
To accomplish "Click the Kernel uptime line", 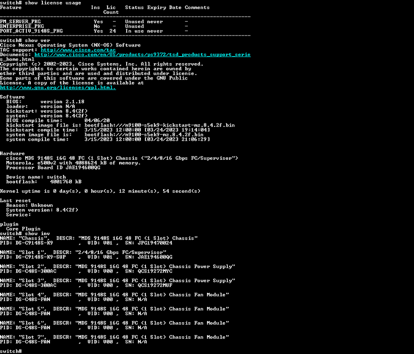I will [100, 191].
